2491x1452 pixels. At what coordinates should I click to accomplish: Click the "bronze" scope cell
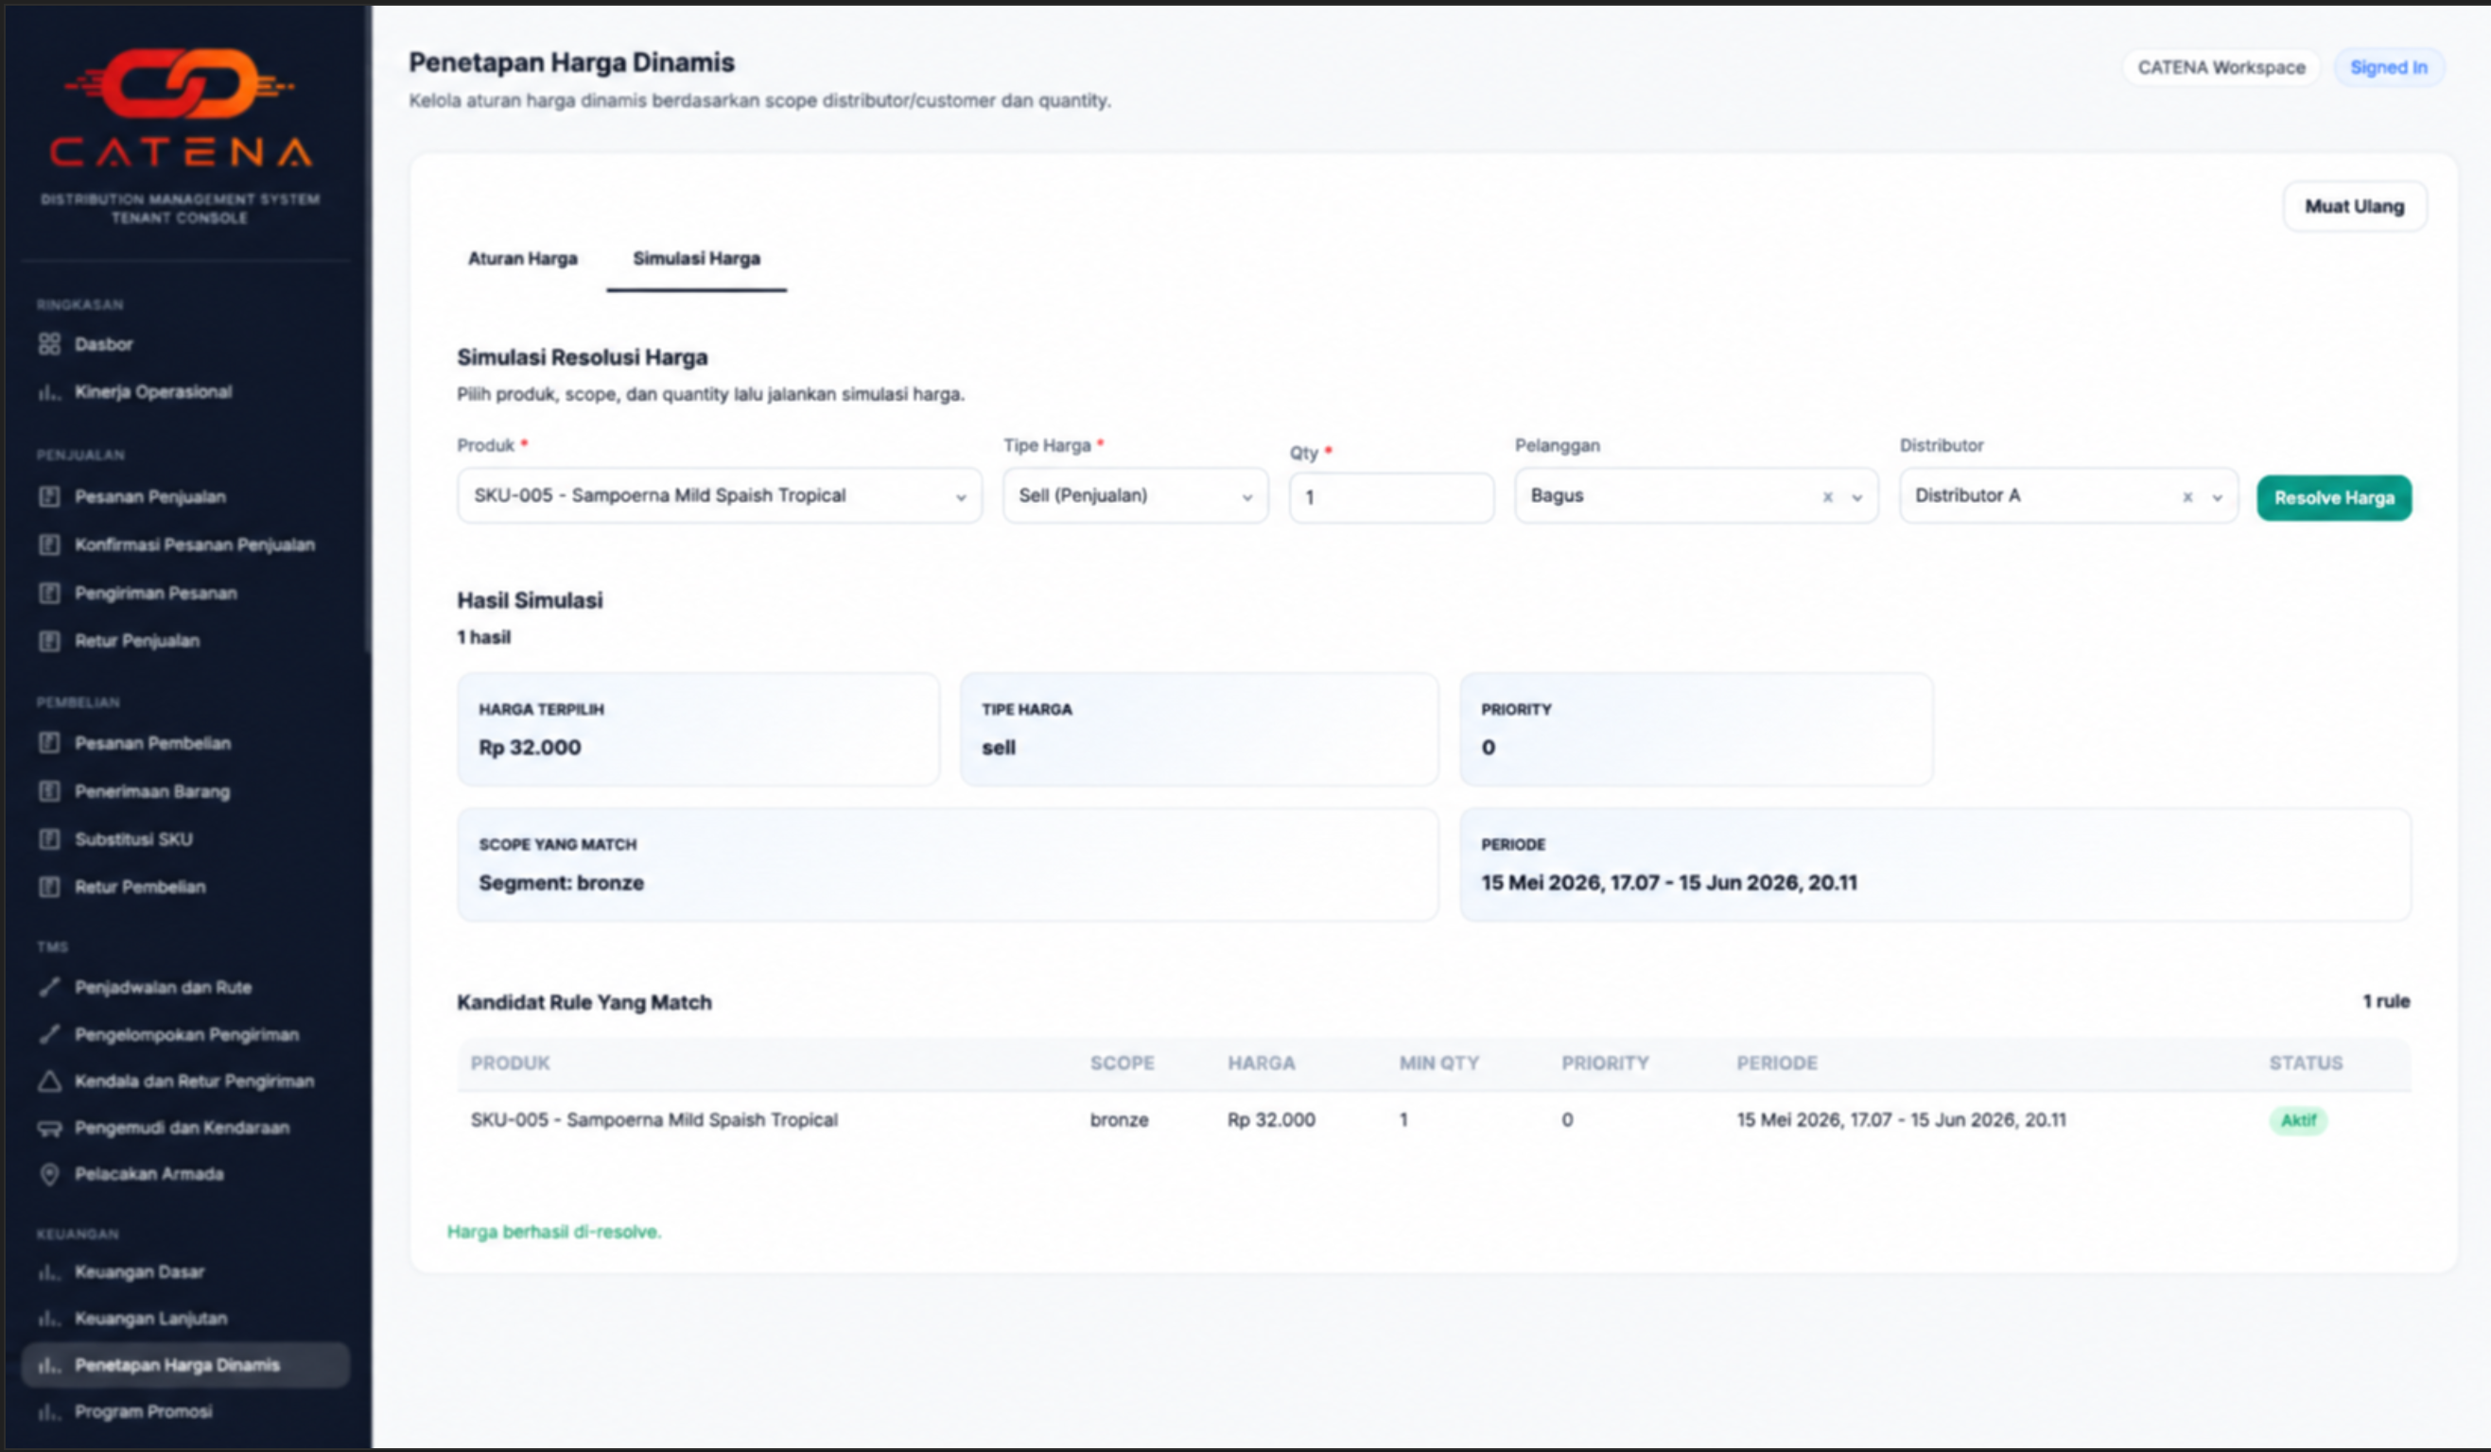tap(1119, 1120)
